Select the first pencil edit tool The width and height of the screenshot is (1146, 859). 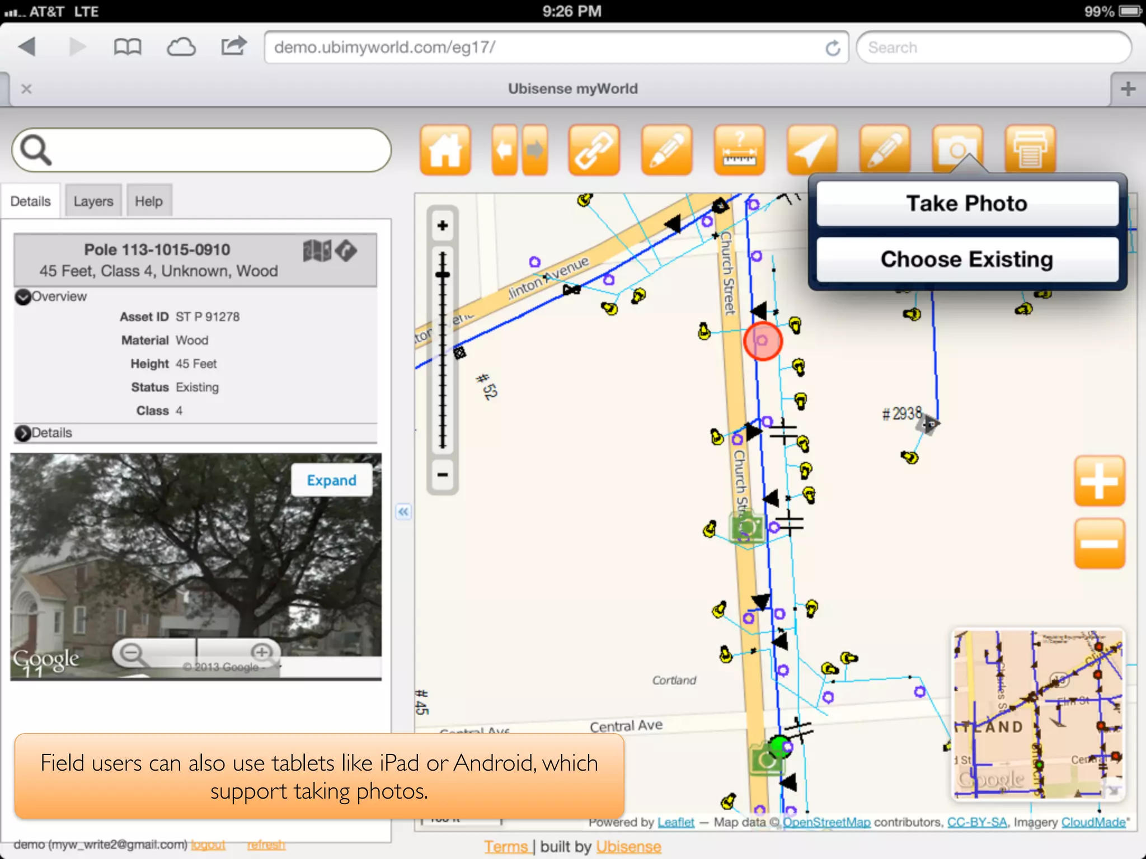(666, 150)
